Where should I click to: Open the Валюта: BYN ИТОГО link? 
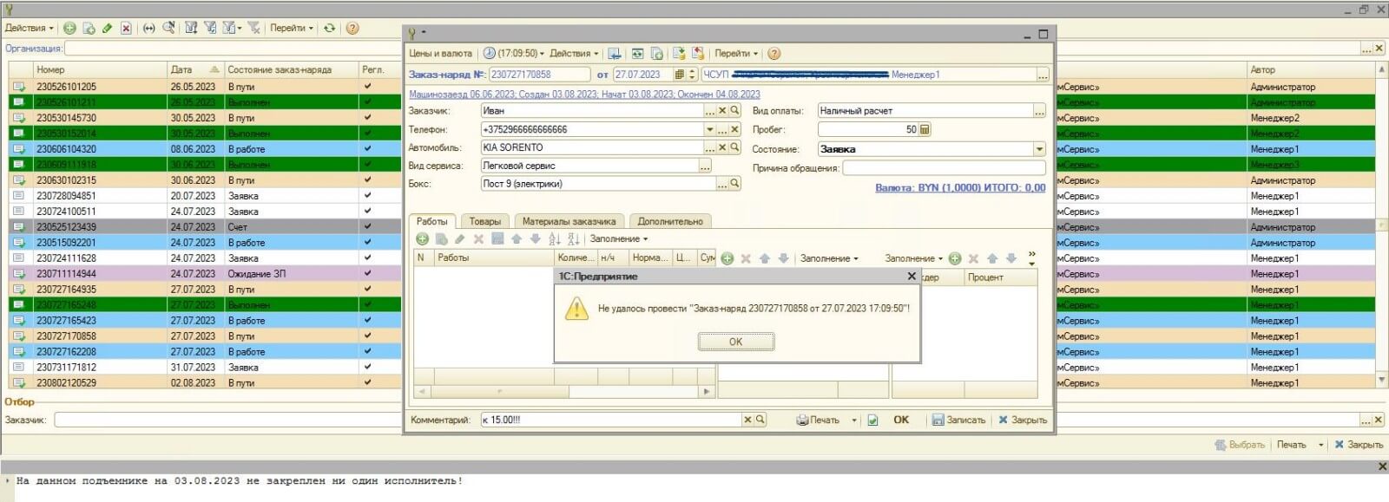pos(960,187)
